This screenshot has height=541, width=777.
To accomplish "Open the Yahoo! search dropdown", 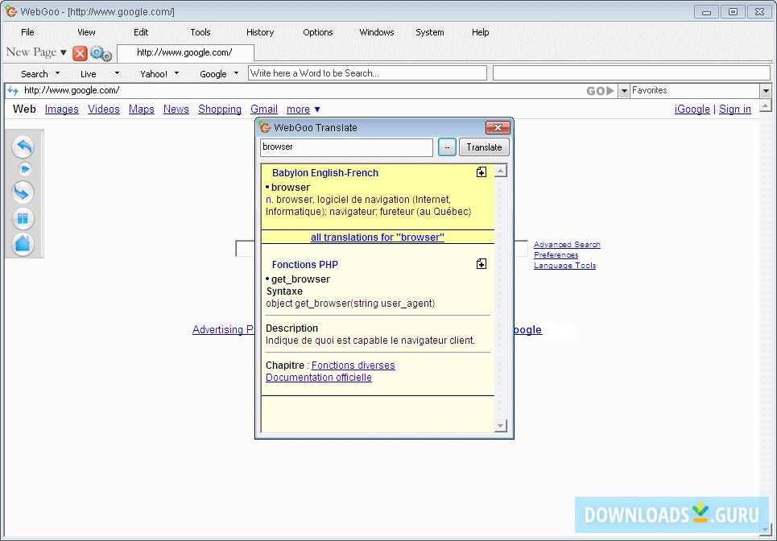I will pyautogui.click(x=159, y=73).
